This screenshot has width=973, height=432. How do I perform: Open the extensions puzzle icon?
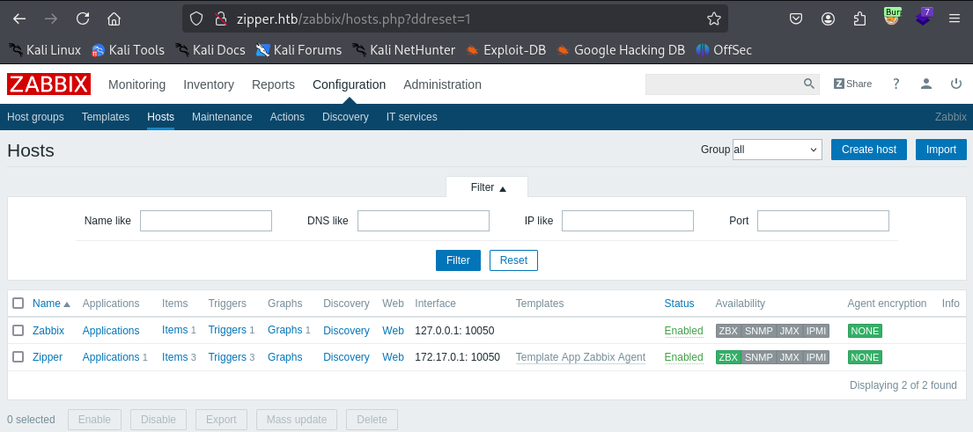pos(859,18)
